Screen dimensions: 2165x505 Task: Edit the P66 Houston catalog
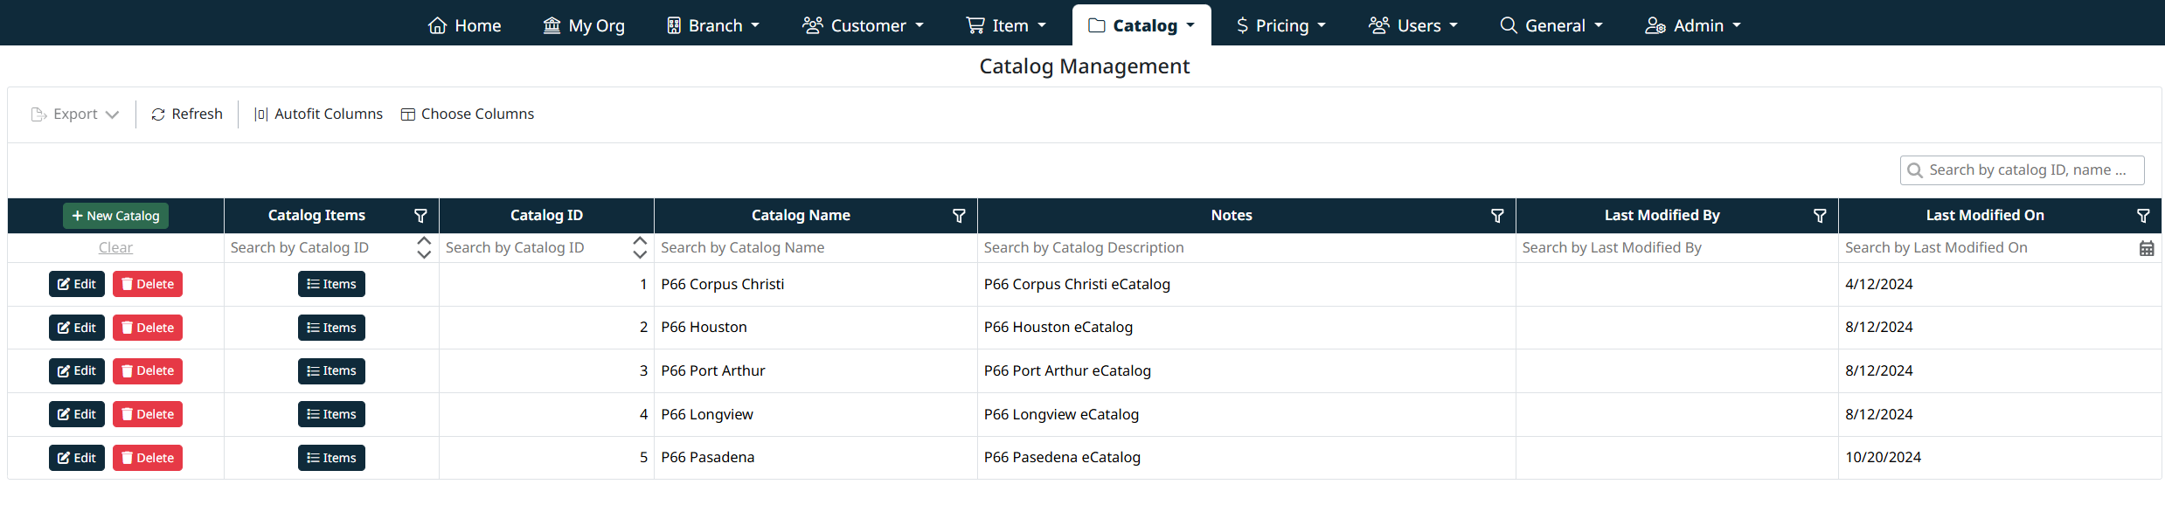tap(77, 328)
